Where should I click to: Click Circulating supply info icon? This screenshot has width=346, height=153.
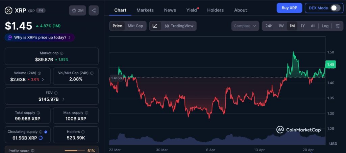41,132
